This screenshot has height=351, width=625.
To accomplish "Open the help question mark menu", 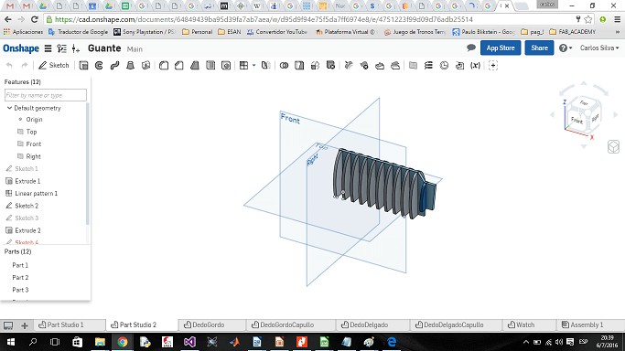I will (566, 48).
